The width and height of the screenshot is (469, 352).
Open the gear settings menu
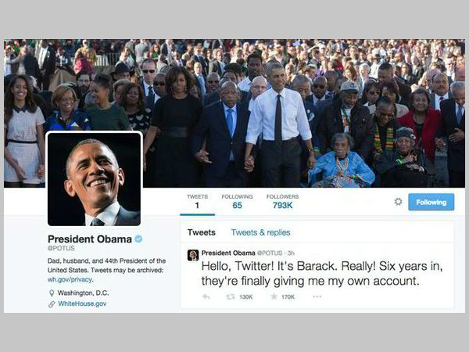pos(398,202)
